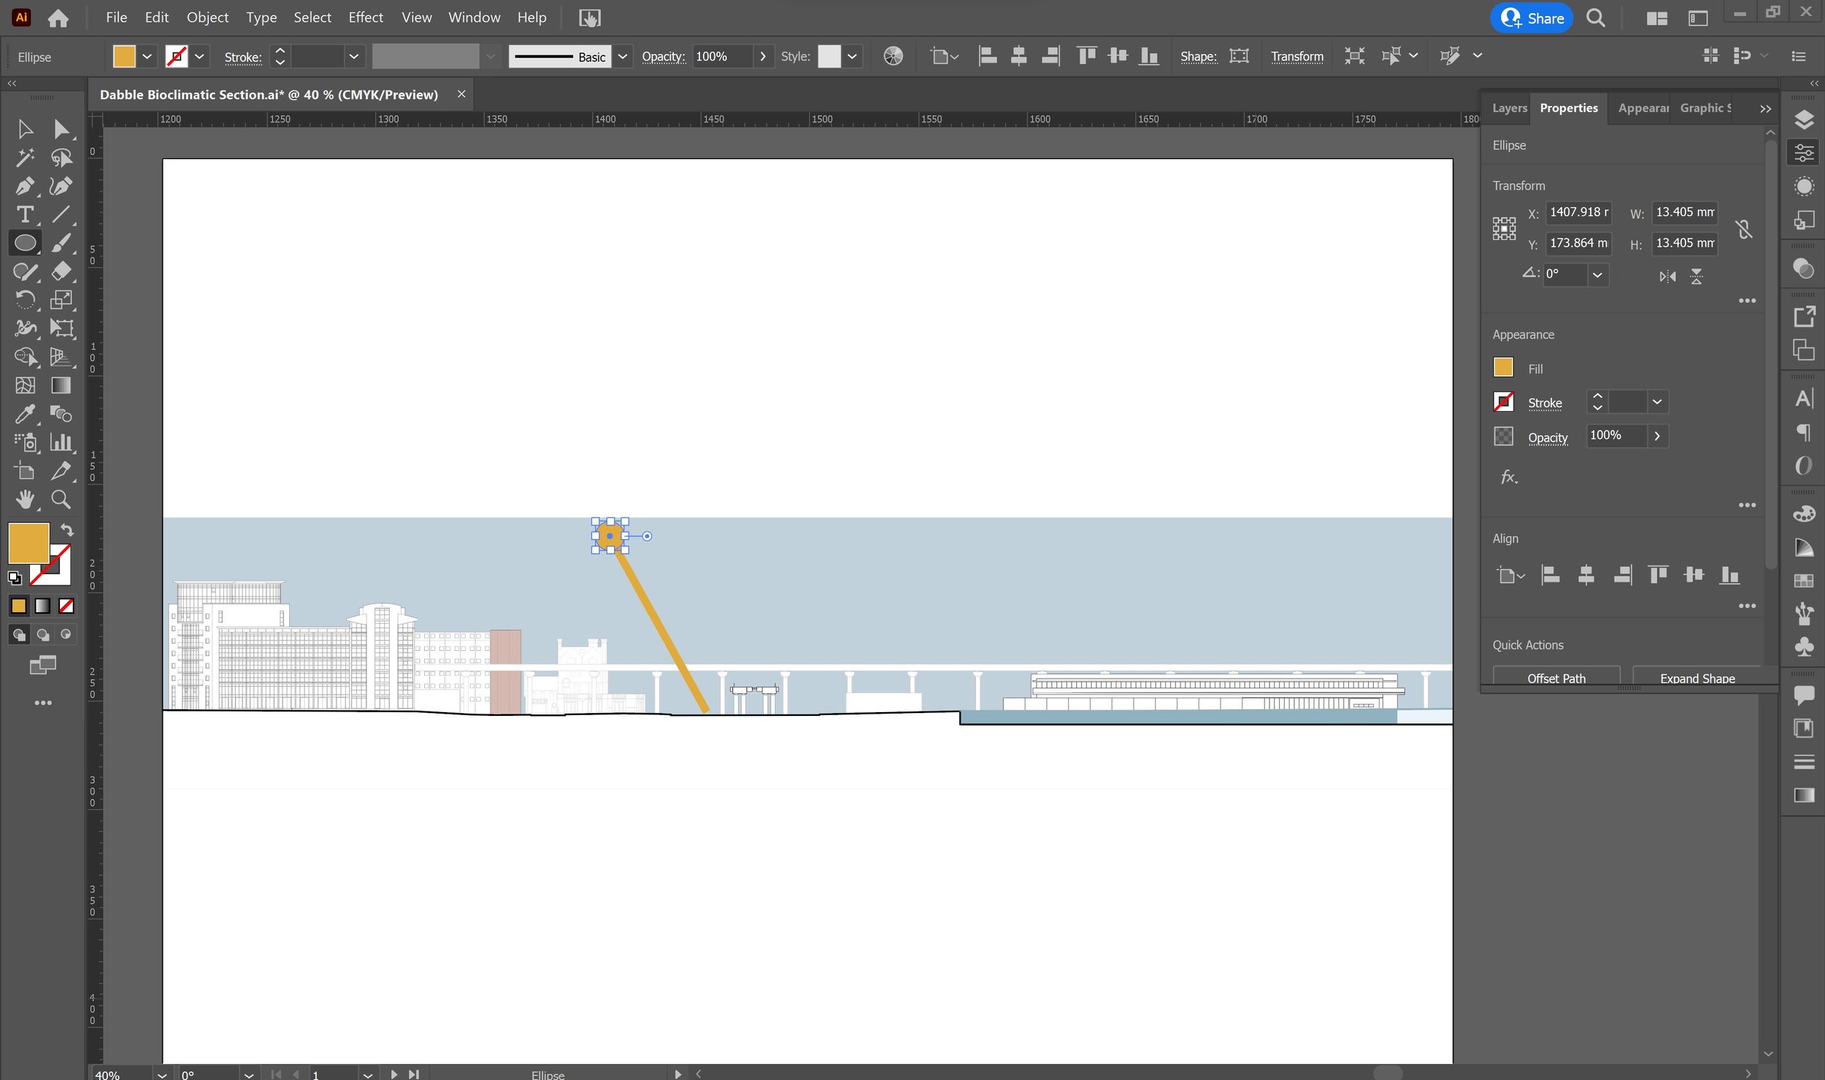Screen dimensions: 1825x1080
Task: Set paint mode to Color
Action: click(x=18, y=606)
